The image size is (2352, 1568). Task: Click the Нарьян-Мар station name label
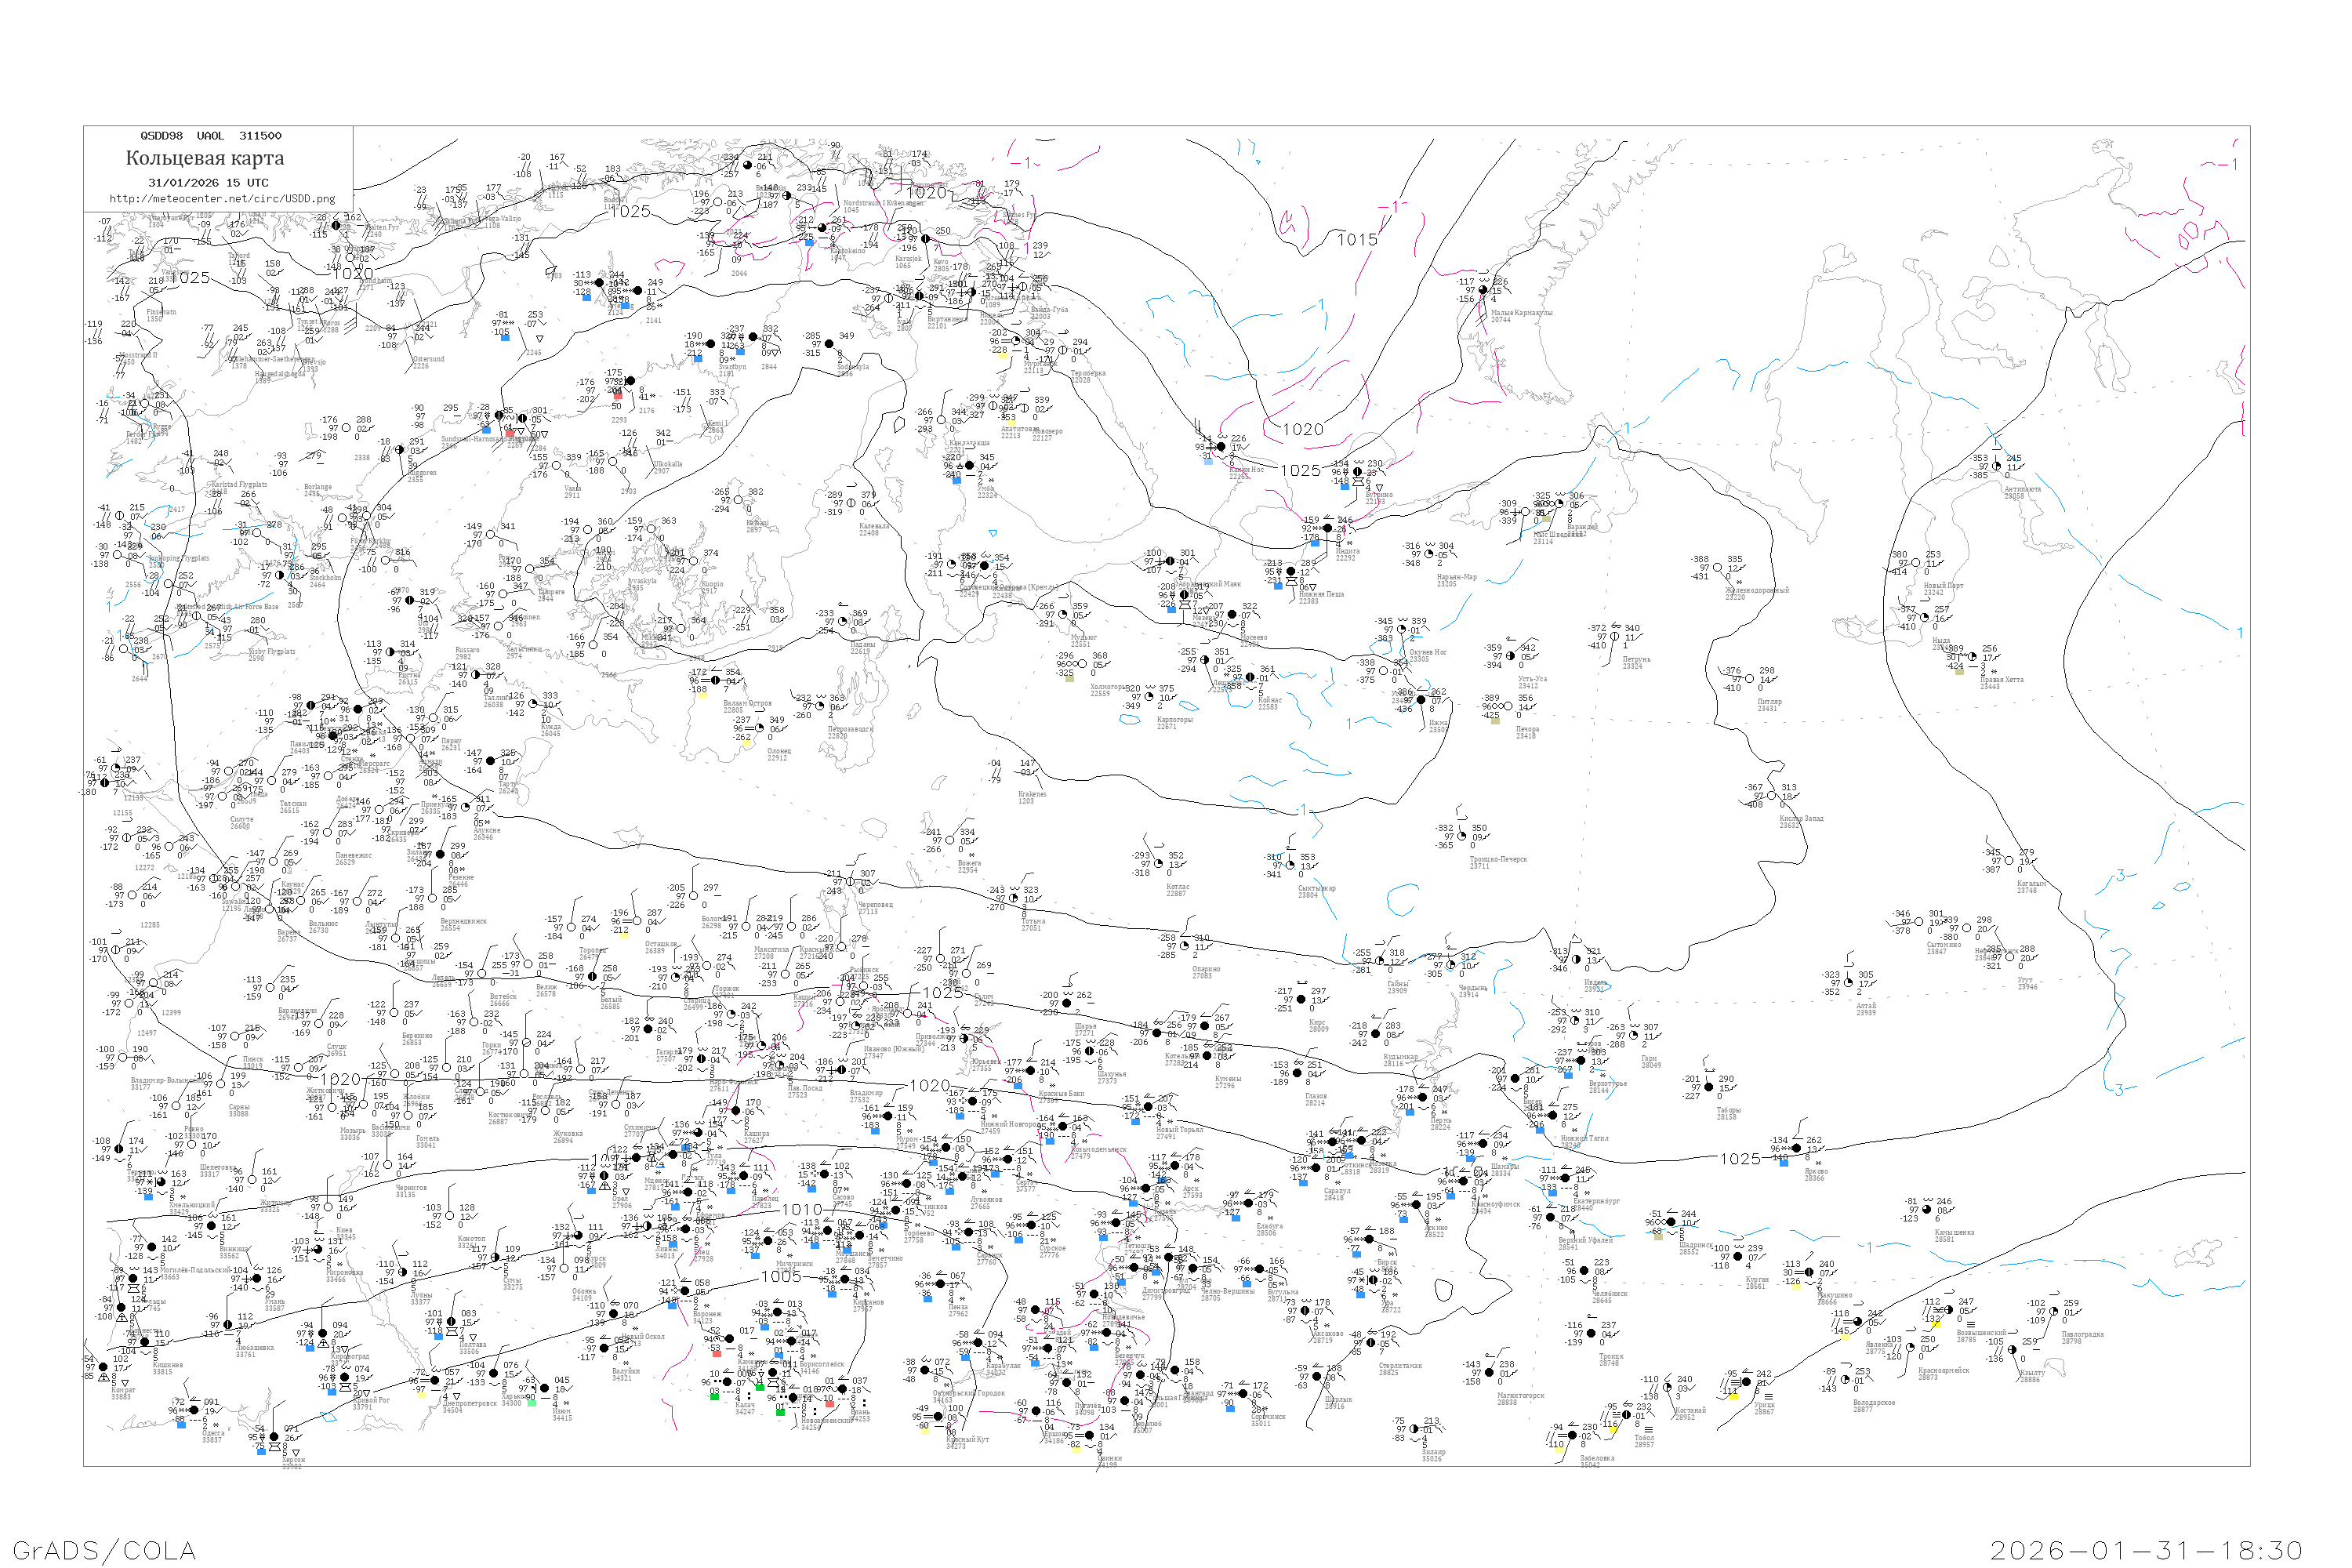[x=1456, y=577]
